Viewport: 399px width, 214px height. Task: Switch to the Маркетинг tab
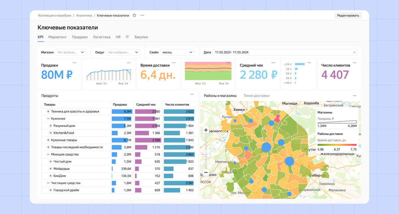pyautogui.click(x=58, y=37)
